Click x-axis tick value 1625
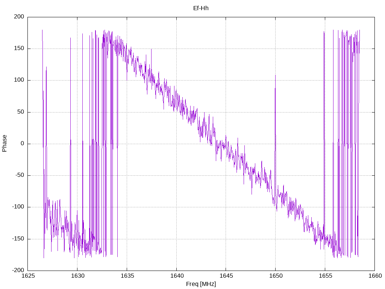The image size is (385, 289). (x=28, y=276)
